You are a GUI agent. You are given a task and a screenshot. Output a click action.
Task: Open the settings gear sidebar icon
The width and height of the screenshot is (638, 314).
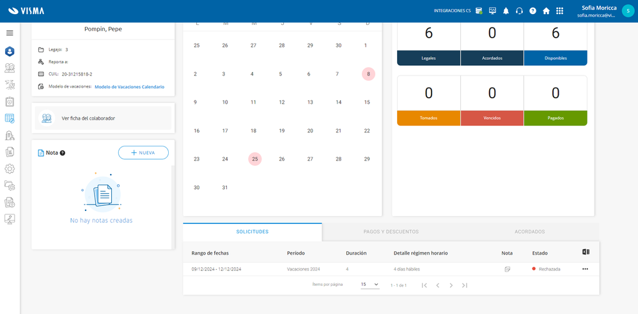[x=10, y=169]
